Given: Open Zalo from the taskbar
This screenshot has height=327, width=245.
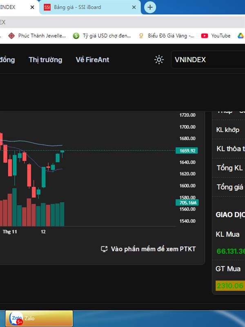Looking at the screenshot, I should (x=39, y=318).
